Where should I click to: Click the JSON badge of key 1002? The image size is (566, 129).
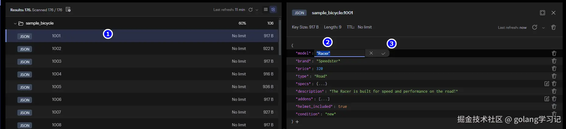click(25, 49)
